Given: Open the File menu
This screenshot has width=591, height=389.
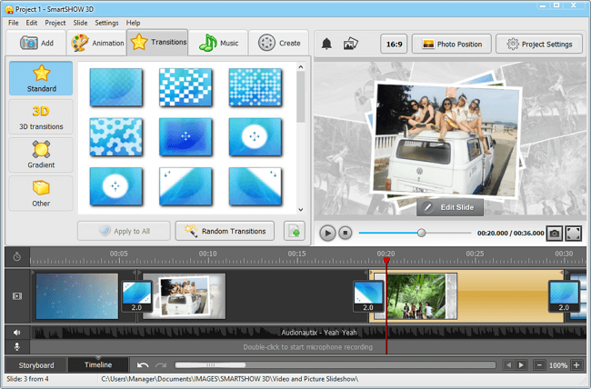Looking at the screenshot, I should (14, 23).
